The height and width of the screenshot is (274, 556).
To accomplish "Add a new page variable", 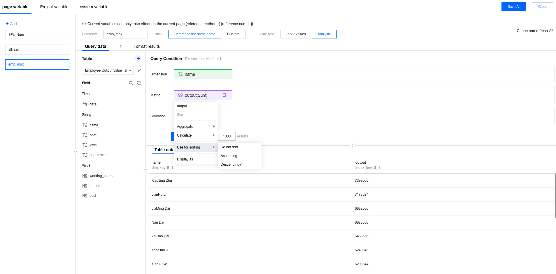I will point(11,24).
